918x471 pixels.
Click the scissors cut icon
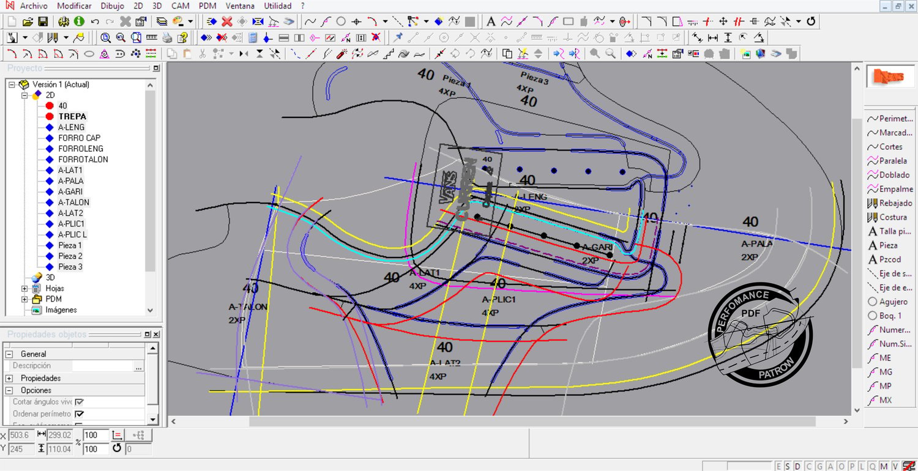click(202, 54)
